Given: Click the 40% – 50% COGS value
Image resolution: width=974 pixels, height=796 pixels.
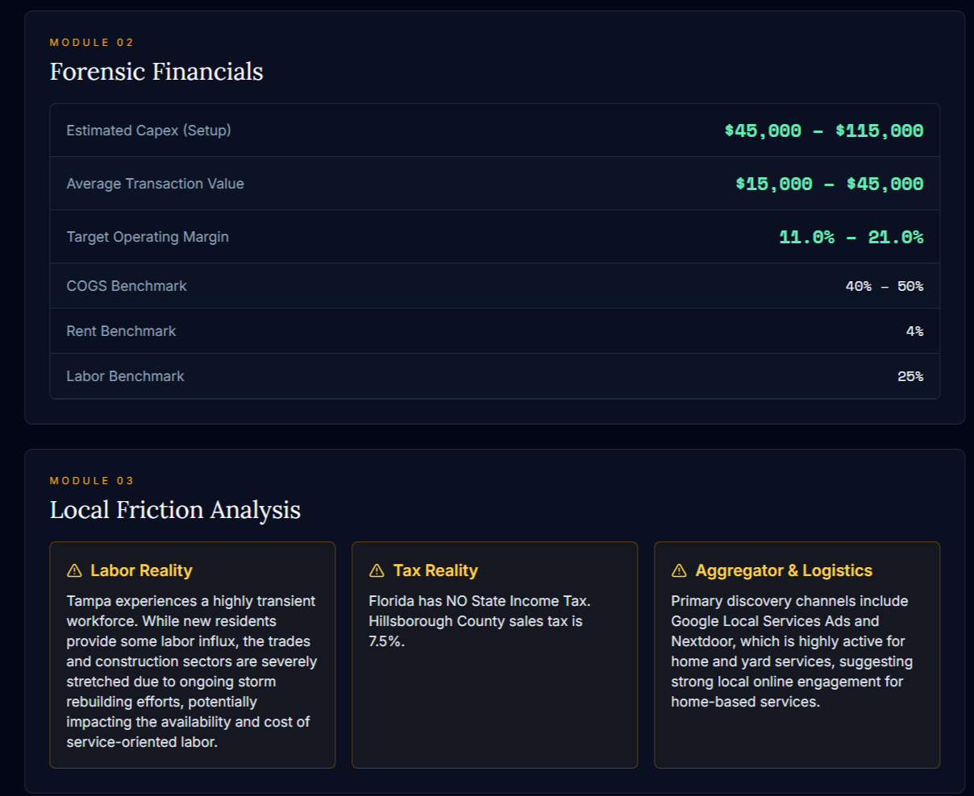Looking at the screenshot, I should click(885, 286).
